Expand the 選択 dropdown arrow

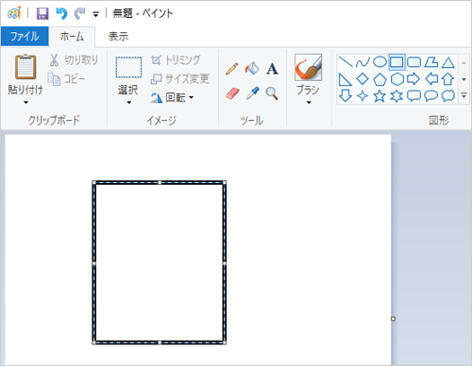[128, 103]
